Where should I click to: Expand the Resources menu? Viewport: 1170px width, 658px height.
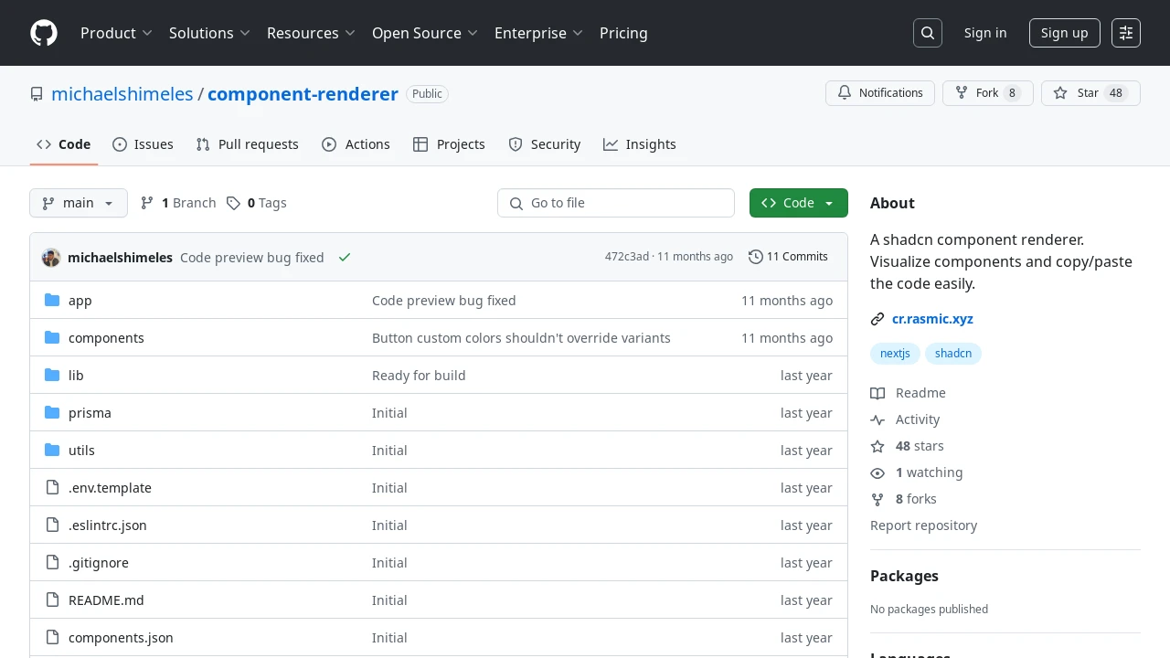coord(312,33)
